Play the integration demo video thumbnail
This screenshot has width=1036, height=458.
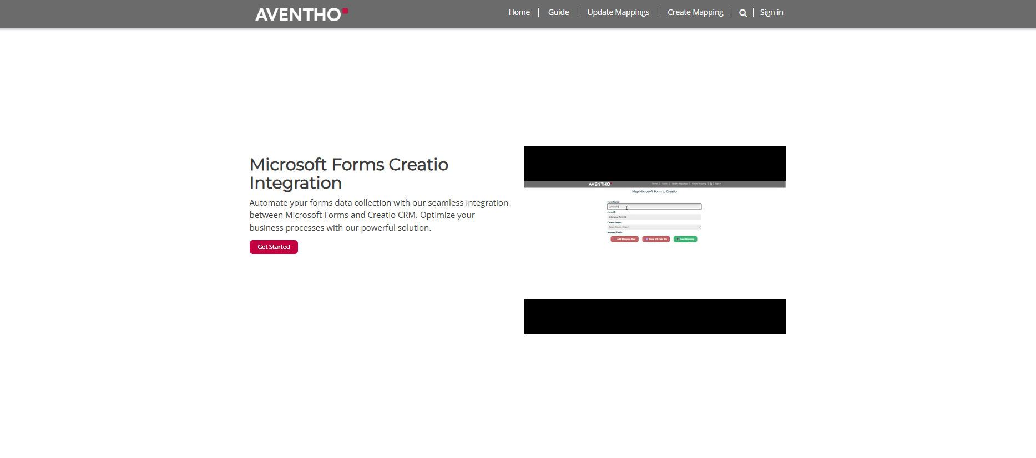(x=655, y=240)
